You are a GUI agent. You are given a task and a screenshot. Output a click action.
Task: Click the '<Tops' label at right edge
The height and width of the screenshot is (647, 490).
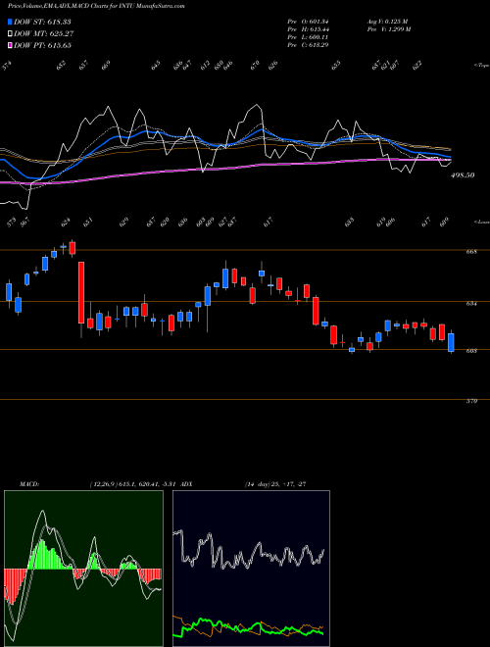pyautogui.click(x=481, y=65)
